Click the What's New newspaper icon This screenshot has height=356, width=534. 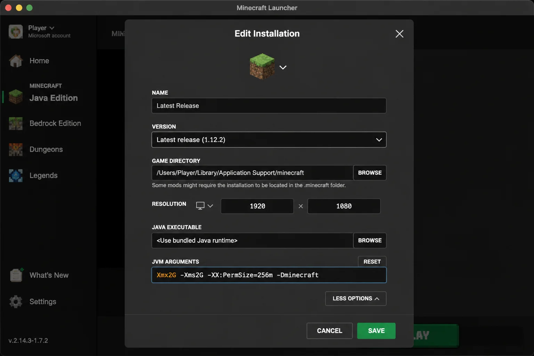click(16, 275)
